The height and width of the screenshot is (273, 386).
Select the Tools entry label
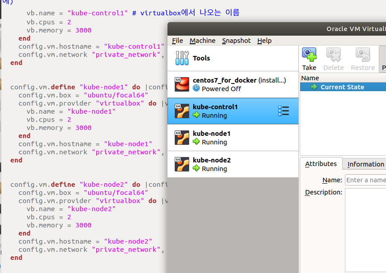201,58
